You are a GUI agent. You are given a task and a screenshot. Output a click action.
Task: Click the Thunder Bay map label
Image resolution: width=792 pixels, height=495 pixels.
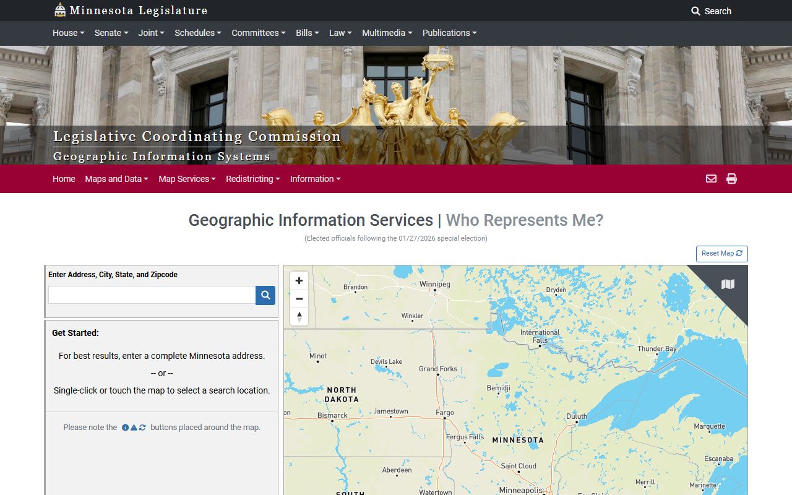pyautogui.click(x=657, y=349)
